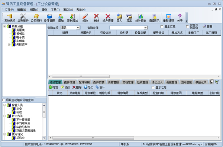
Task: Select 刘备 under 保管人员
Action: [x=19, y=109]
